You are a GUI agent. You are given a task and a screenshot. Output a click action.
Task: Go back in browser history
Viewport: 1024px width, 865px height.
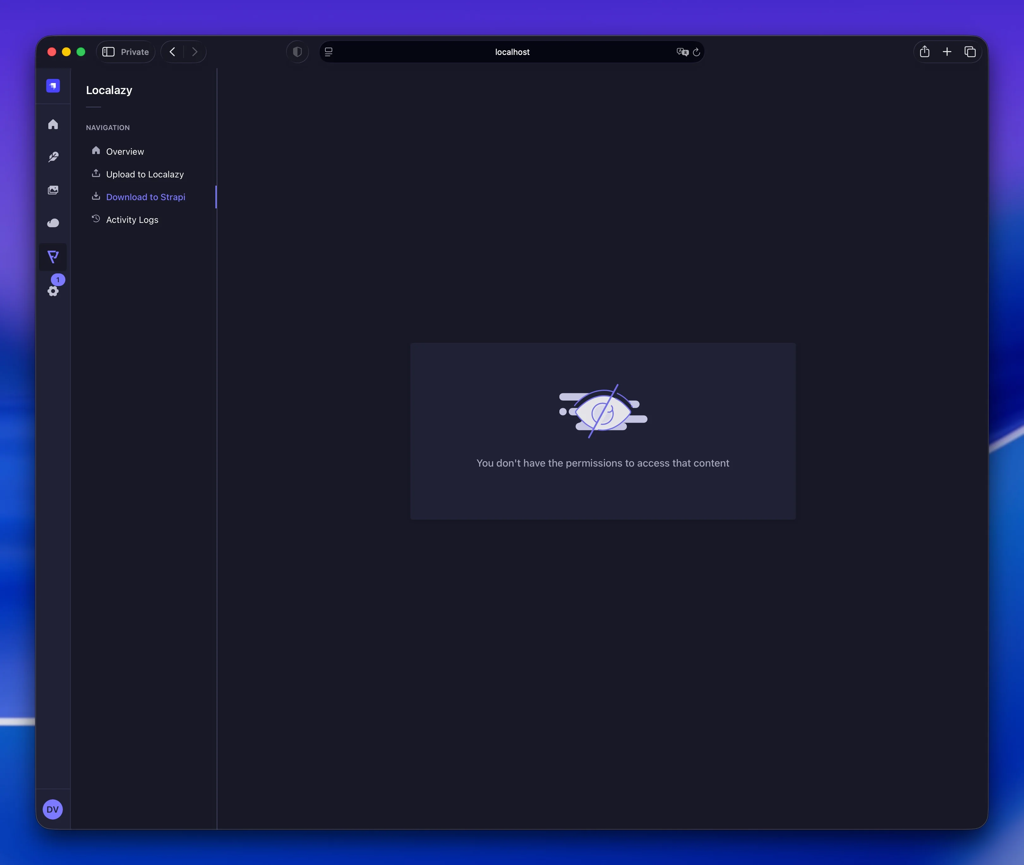(172, 52)
